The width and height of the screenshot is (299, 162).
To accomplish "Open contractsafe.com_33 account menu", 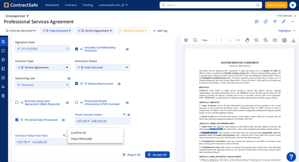I will (x=113, y=5).
